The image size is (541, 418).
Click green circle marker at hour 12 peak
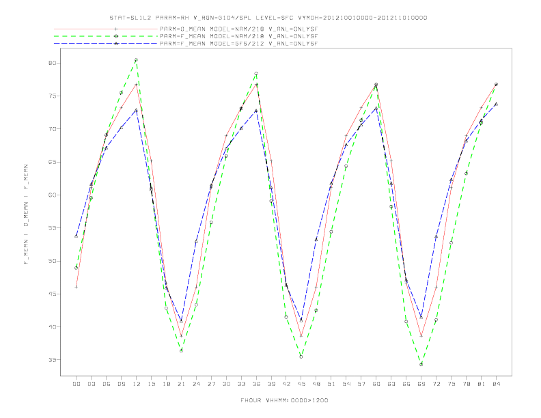point(137,60)
